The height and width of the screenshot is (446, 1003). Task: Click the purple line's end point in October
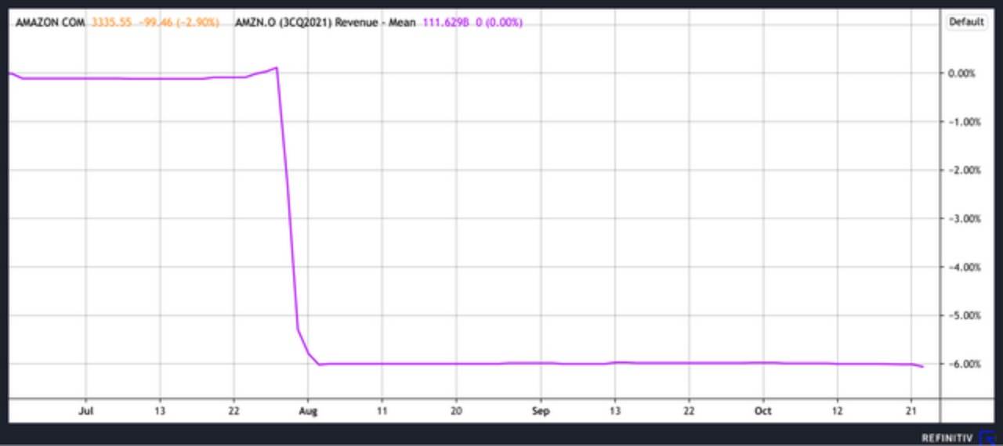(x=923, y=366)
